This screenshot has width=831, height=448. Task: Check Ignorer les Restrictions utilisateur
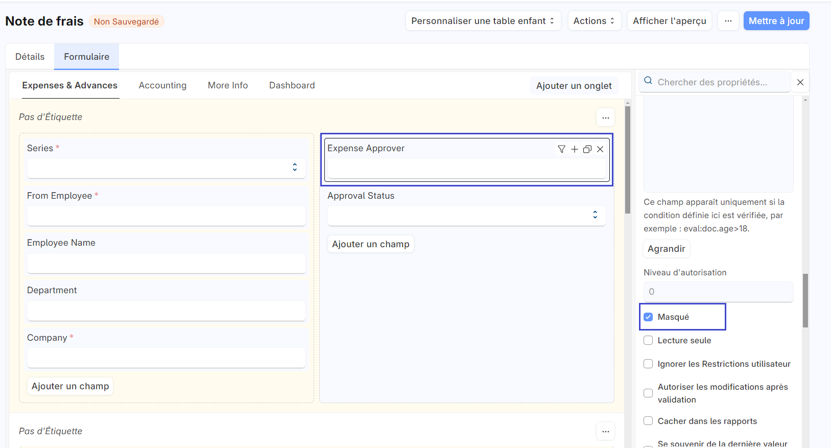coord(648,364)
